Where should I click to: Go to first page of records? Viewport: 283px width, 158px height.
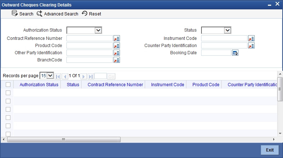(x=58, y=76)
